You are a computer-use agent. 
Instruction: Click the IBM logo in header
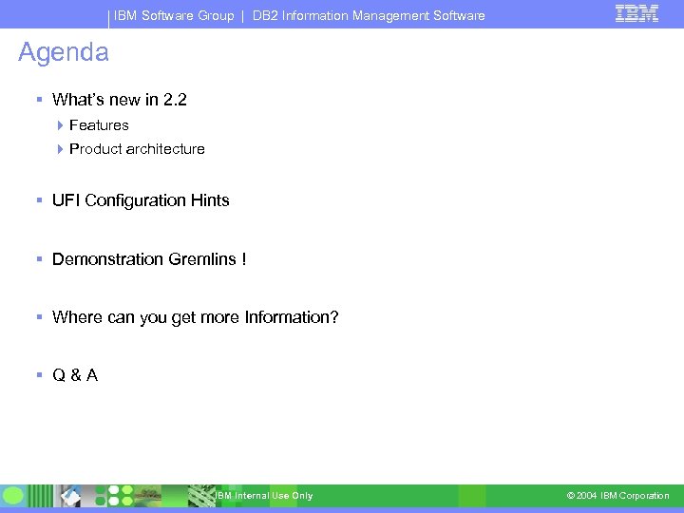click(636, 13)
